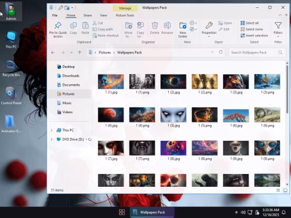Click Select none
Screen dimensions: 291x218
(x=251, y=29)
